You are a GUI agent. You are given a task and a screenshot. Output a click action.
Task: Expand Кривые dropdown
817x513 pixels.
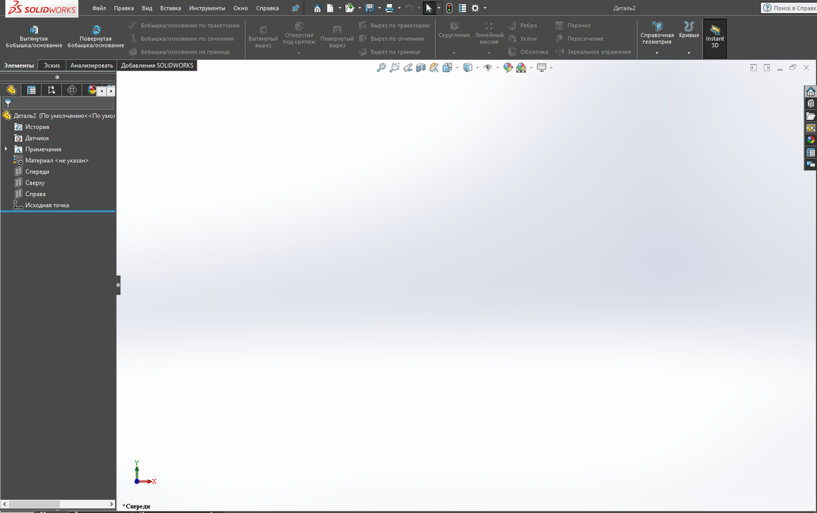click(x=689, y=52)
